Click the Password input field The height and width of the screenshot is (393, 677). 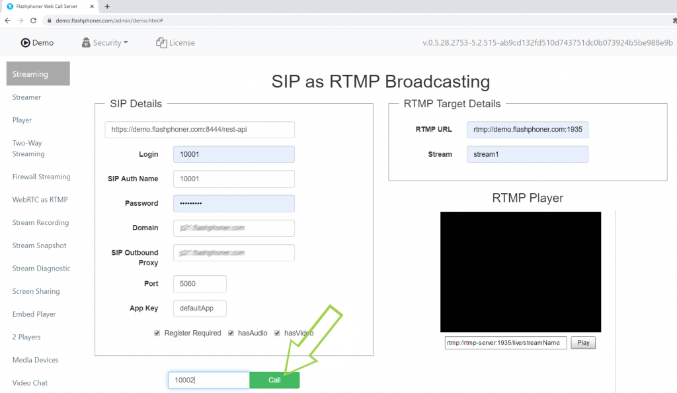pyautogui.click(x=234, y=203)
